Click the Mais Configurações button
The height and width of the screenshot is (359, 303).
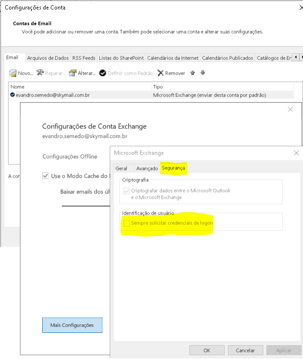pyautogui.click(x=72, y=325)
